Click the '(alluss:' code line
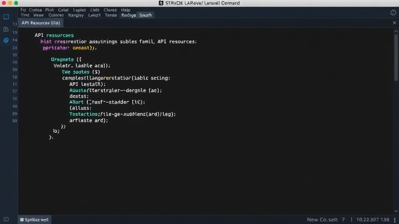The image size is (399, 224). pos(80,108)
